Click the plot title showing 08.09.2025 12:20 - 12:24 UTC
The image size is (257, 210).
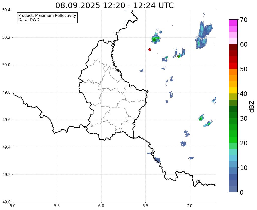[x=114, y=6]
